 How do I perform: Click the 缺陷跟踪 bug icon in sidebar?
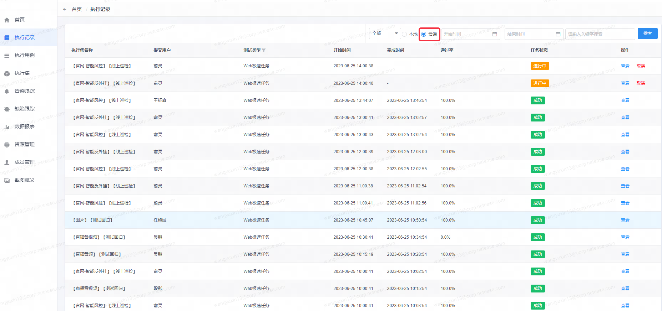7,109
